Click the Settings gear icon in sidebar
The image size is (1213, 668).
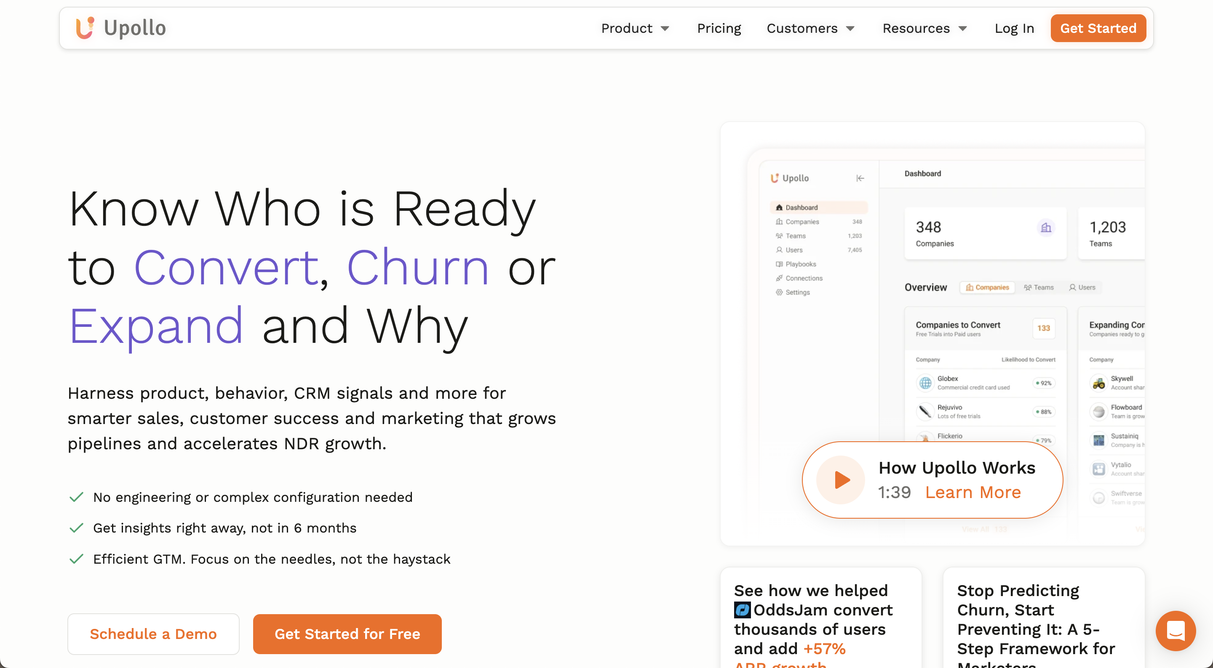[x=779, y=292]
